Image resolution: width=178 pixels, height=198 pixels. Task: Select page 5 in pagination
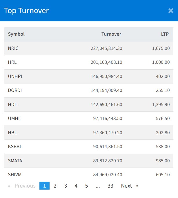(x=86, y=186)
